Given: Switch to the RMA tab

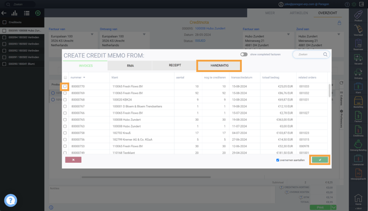Looking at the screenshot, I should coord(130,66).
